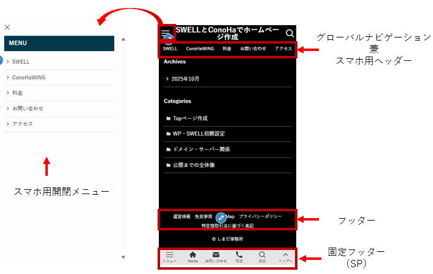
Task: Click the © しまだ事務所 copyright text
Action: click(x=228, y=239)
